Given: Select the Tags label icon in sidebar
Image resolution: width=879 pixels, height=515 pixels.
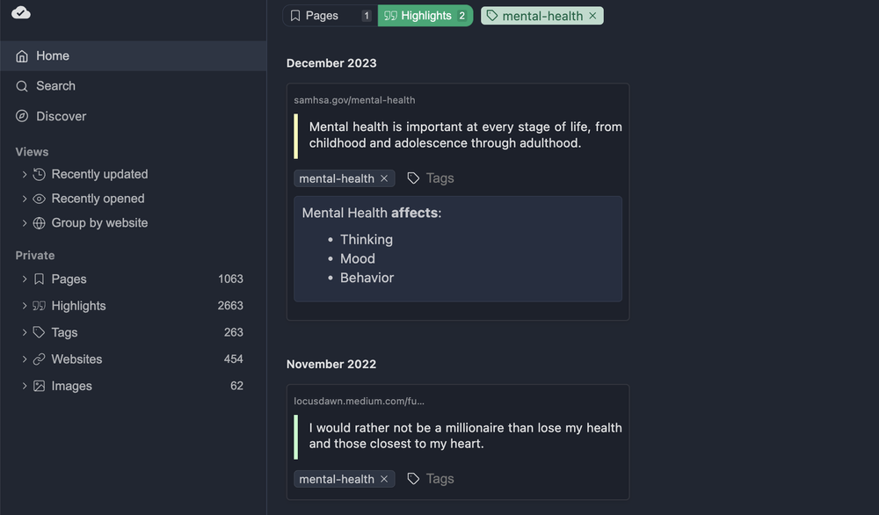Looking at the screenshot, I should 39,332.
